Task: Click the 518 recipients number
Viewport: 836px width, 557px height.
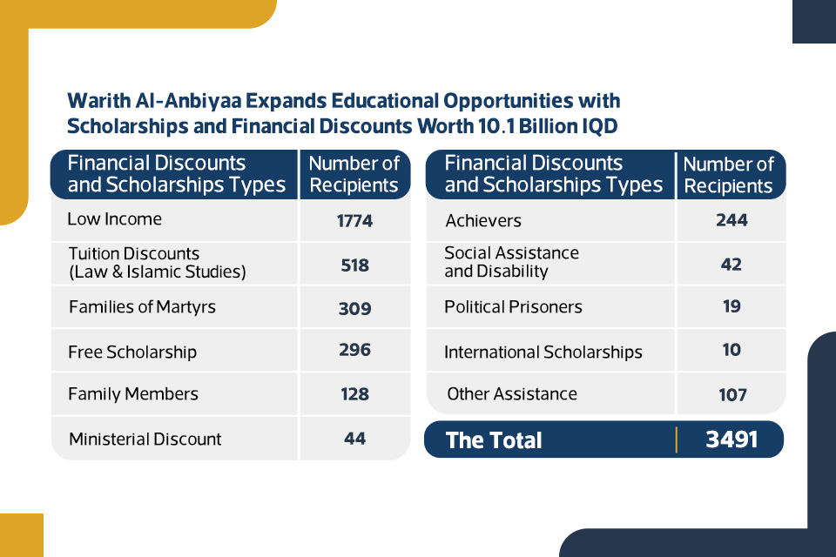Action: point(354,265)
